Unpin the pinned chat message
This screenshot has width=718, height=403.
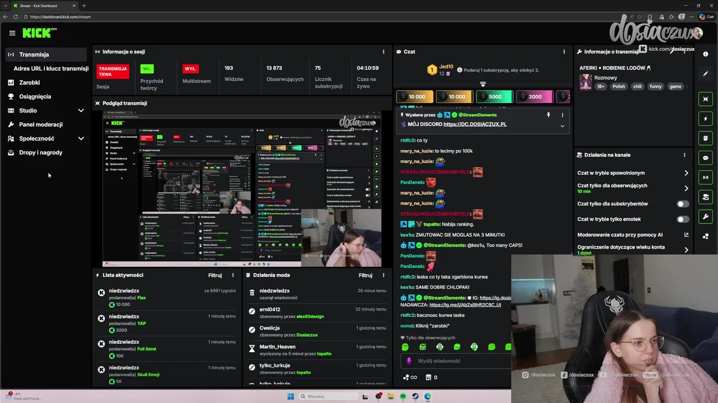tap(548, 115)
